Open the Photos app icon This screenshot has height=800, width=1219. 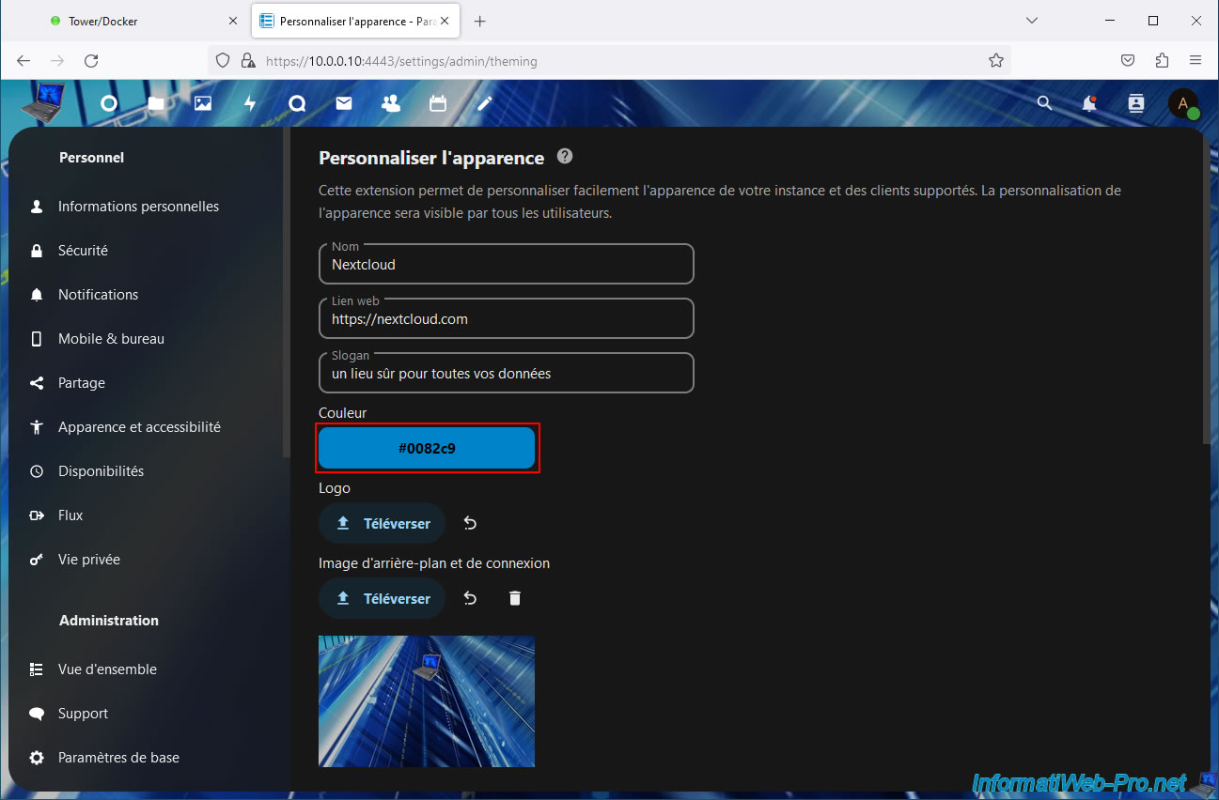pos(203,104)
